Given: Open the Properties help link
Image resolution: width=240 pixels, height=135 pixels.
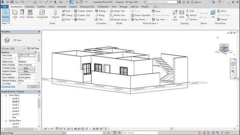Looking at the screenshot, I should [8, 87].
